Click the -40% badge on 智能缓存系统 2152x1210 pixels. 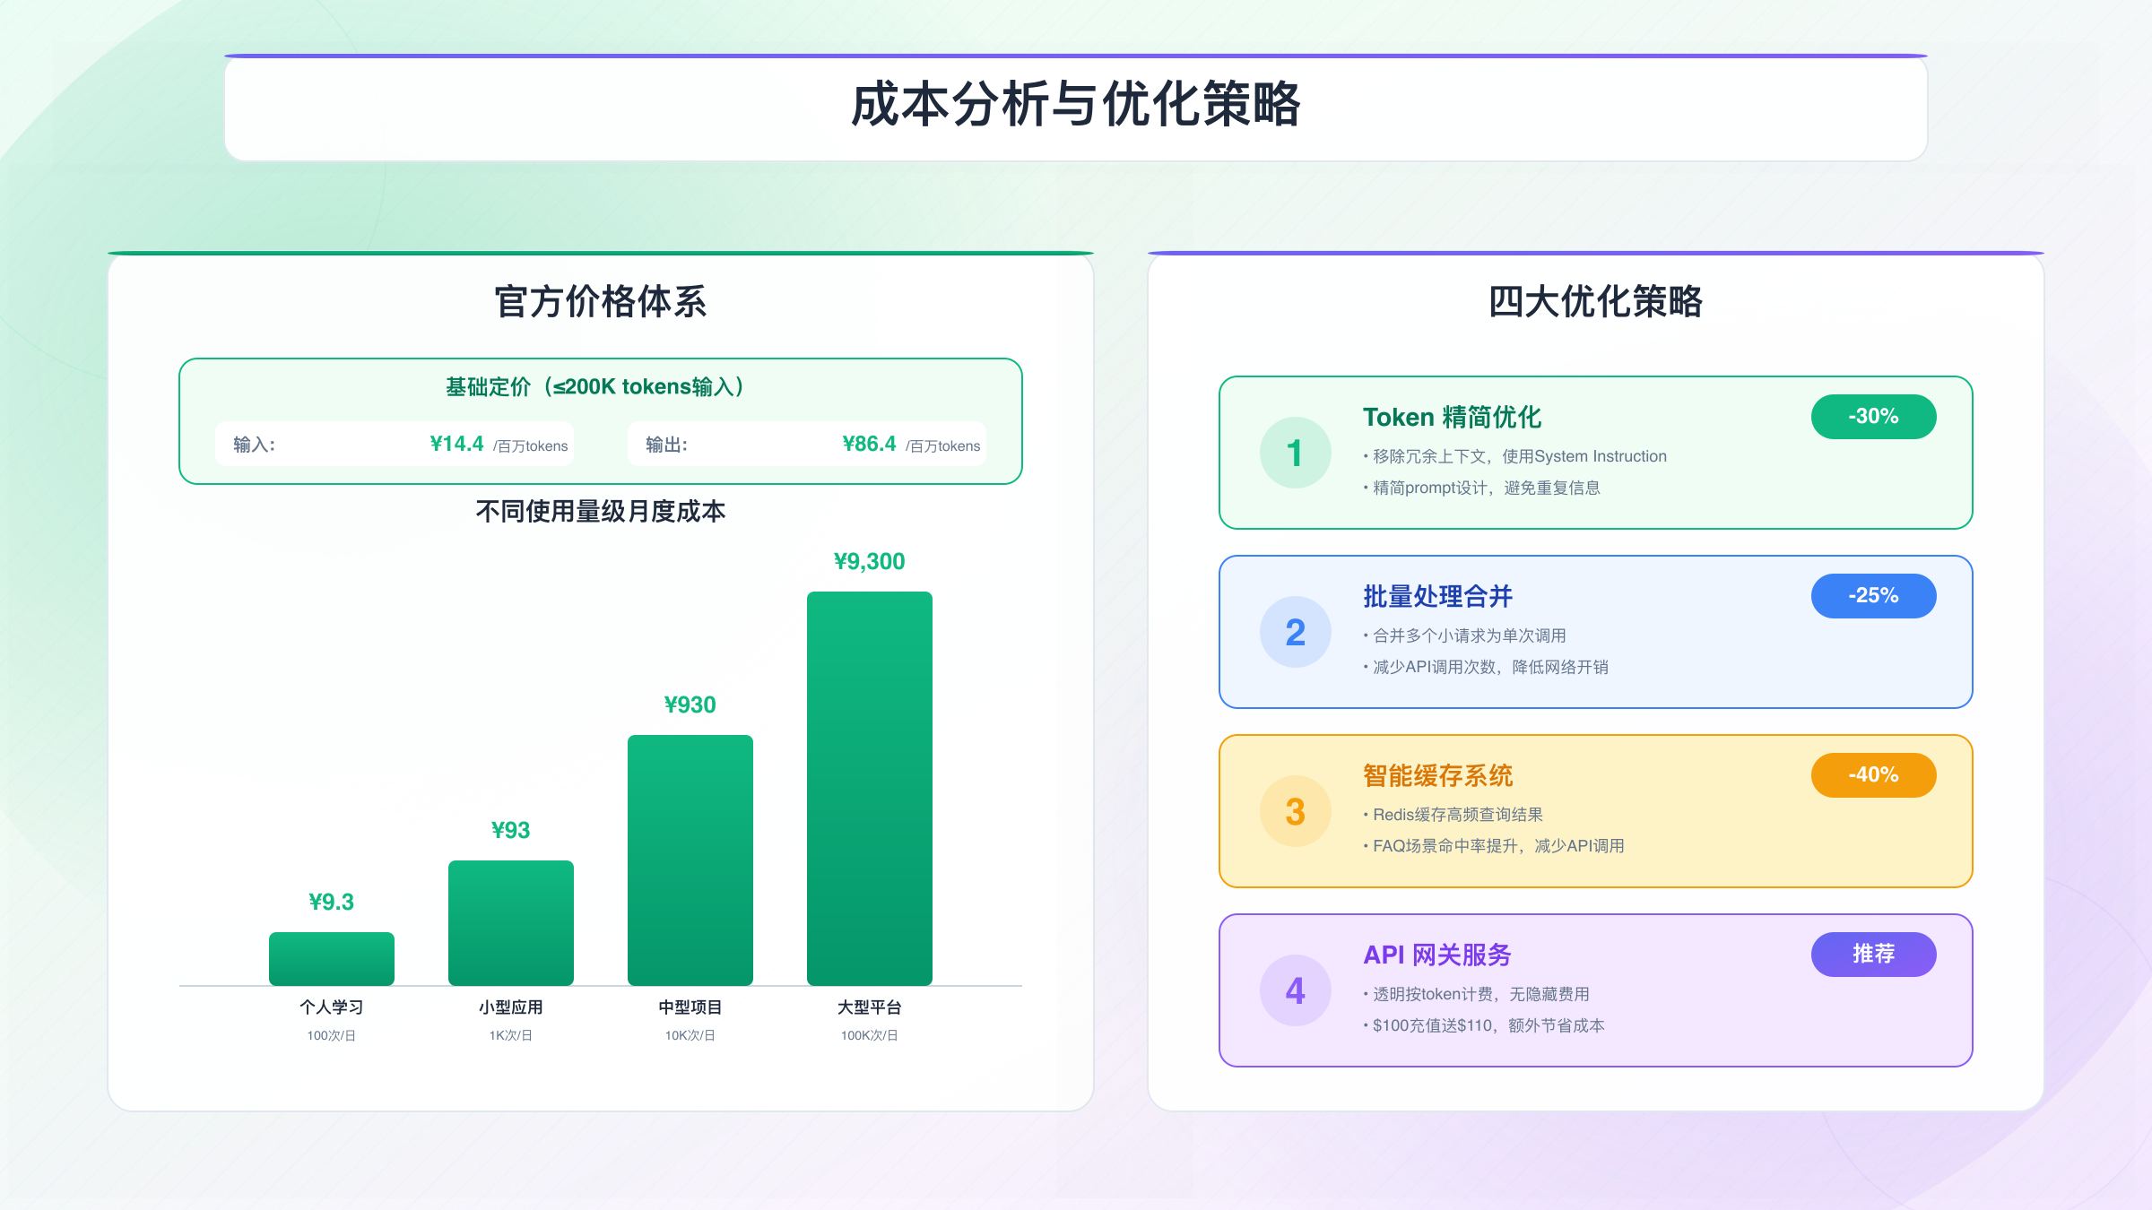coord(1873,774)
